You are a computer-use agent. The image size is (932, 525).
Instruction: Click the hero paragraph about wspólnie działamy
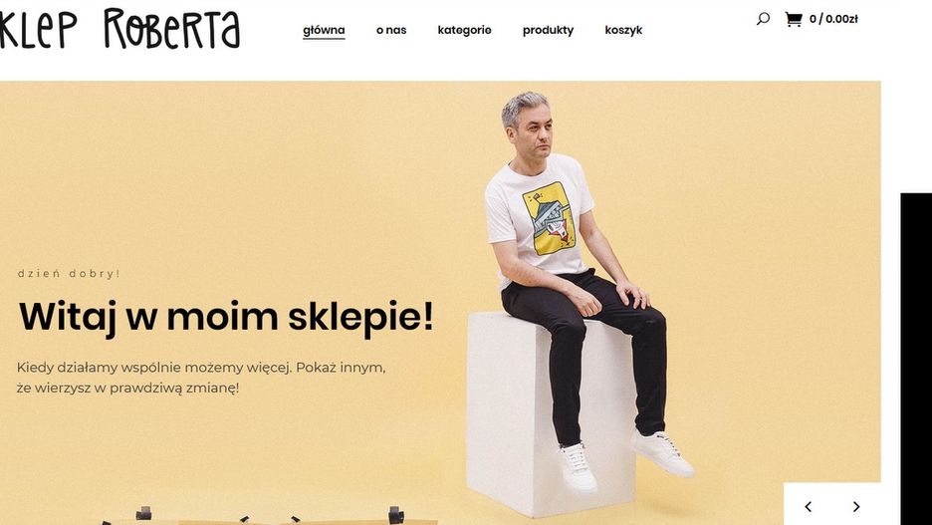tap(201, 378)
